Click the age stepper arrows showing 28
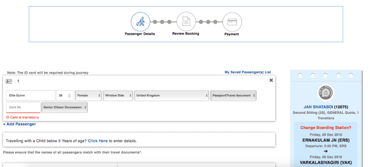The image size is (370, 167). pyautogui.click(x=69, y=96)
